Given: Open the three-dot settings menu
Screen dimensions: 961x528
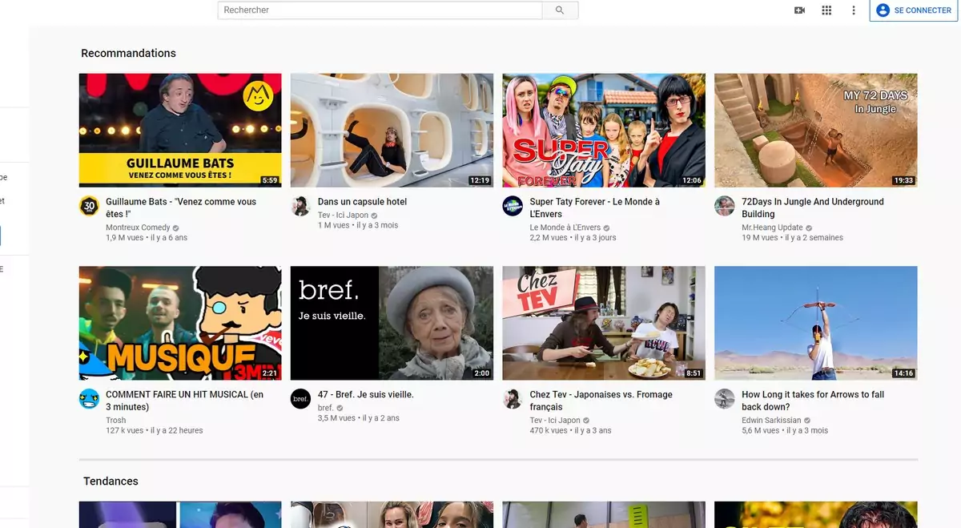Looking at the screenshot, I should [854, 10].
